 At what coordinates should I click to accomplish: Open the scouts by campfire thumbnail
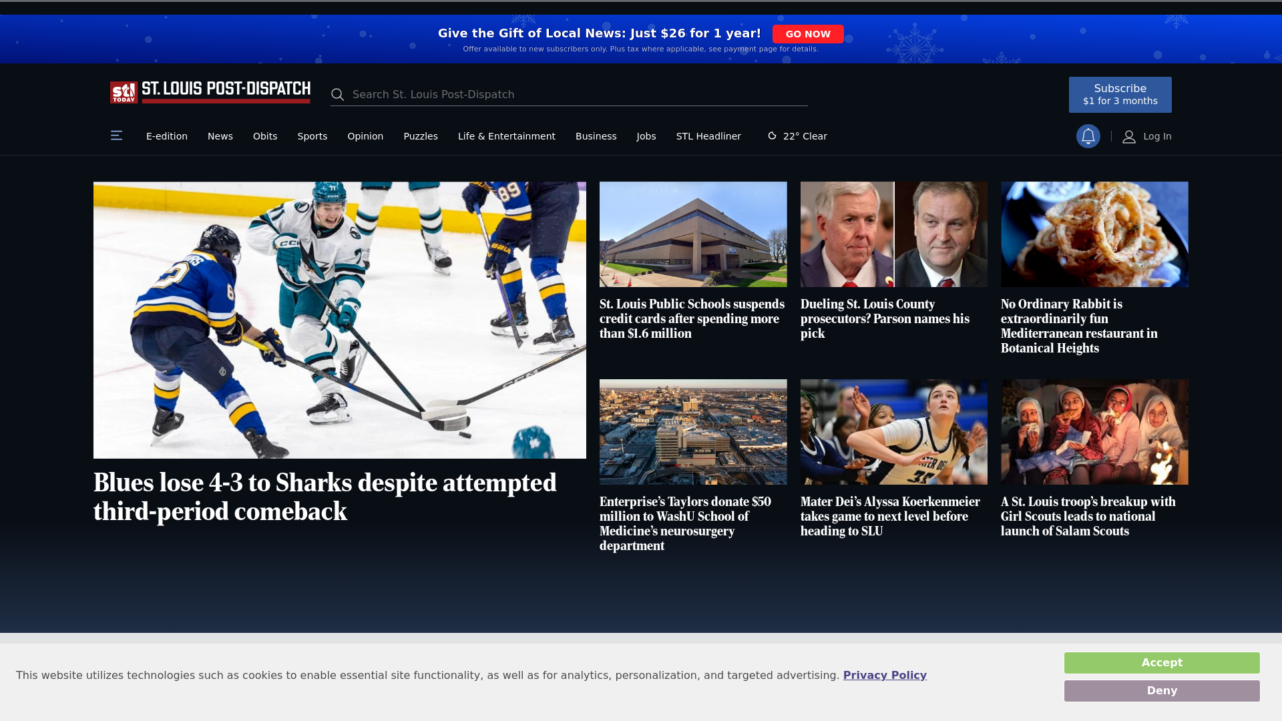[1094, 432]
